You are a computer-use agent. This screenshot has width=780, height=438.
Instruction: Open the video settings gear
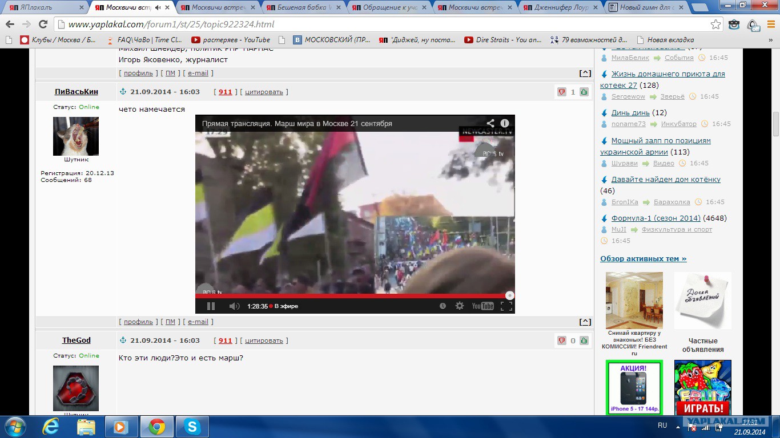(x=460, y=306)
